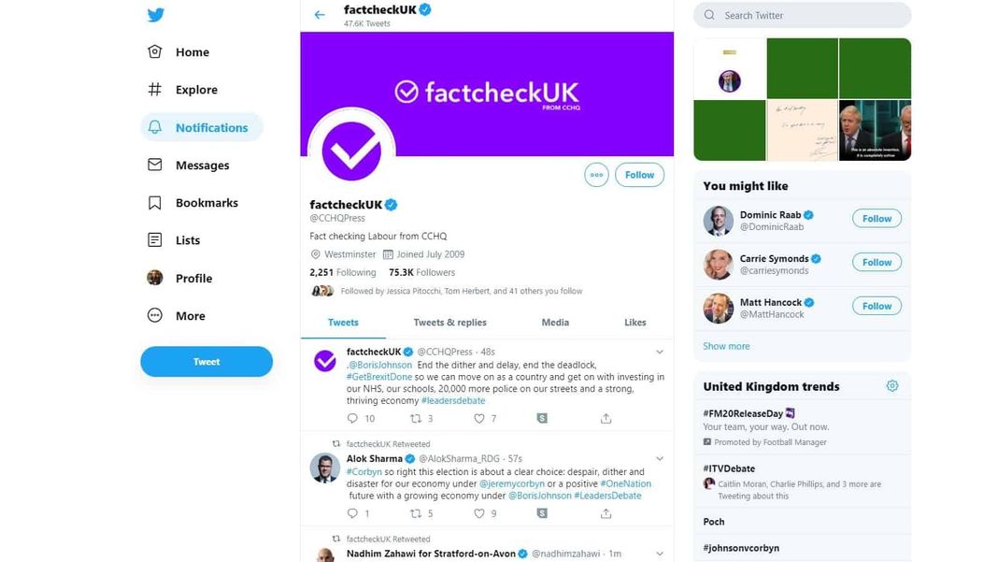The width and height of the screenshot is (998, 562).
Task: Follow Carrie Symonds
Action: click(x=876, y=262)
